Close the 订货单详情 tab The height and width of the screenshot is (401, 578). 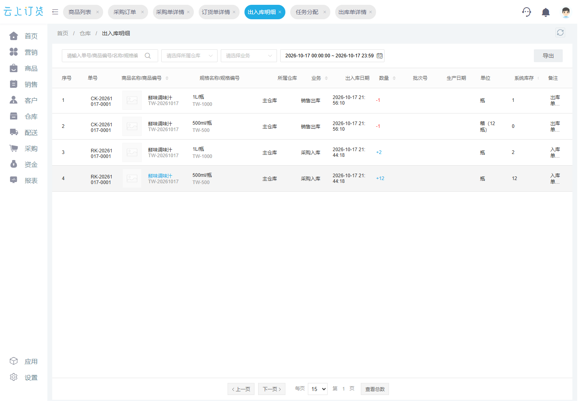click(x=234, y=12)
